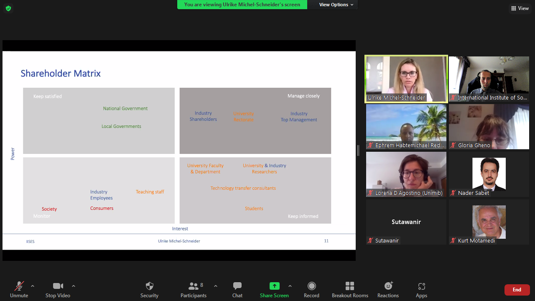Select Nader Sabet's profile tile
The image size is (535, 301).
click(x=489, y=174)
